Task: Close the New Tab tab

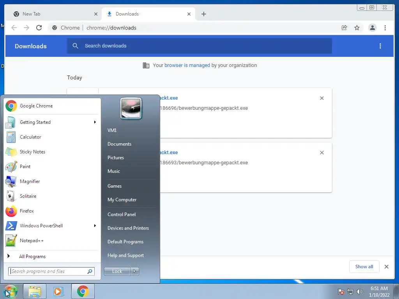Action: pyautogui.click(x=96, y=14)
